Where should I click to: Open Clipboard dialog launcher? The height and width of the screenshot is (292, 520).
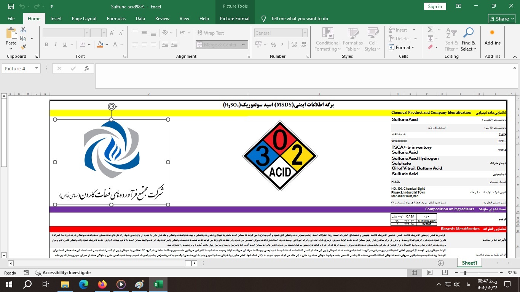coord(37,56)
